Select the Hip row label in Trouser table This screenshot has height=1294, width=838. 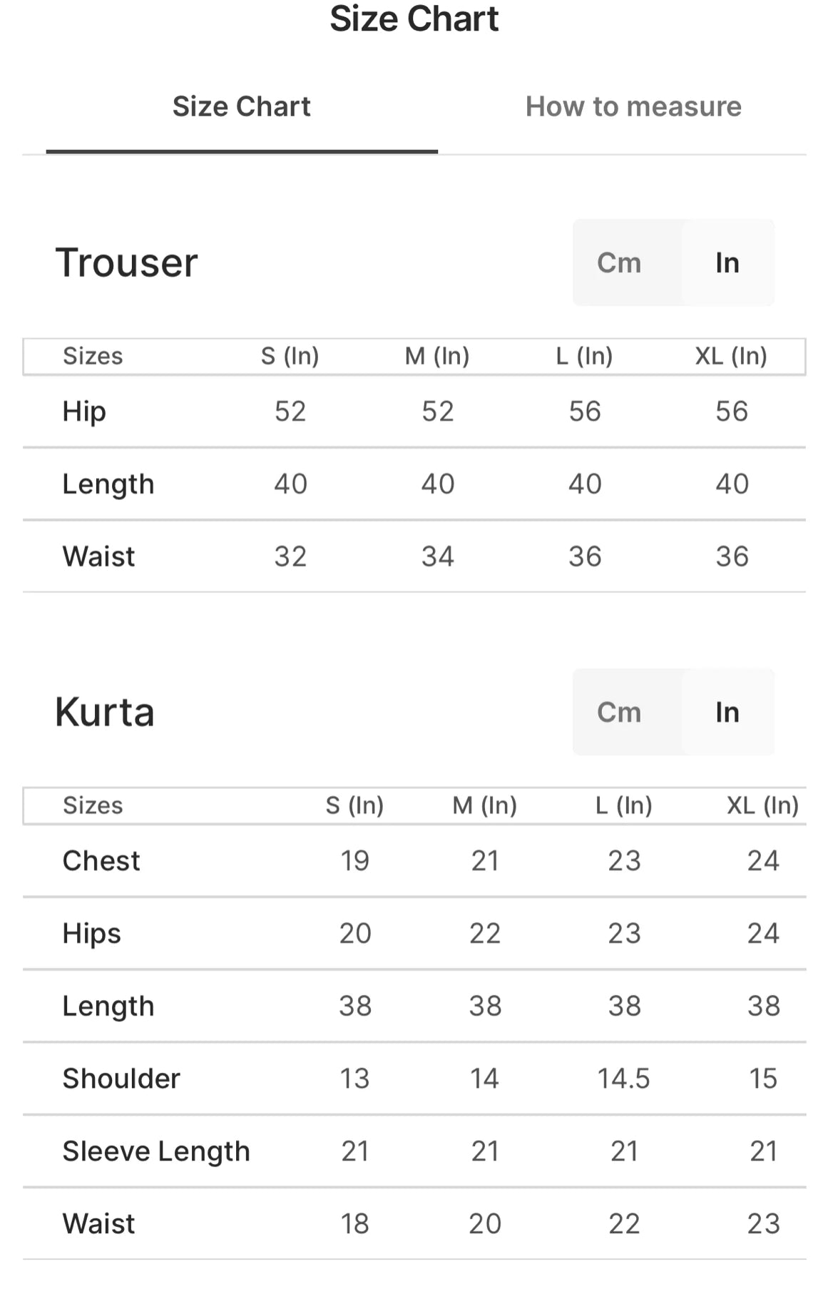tap(84, 412)
